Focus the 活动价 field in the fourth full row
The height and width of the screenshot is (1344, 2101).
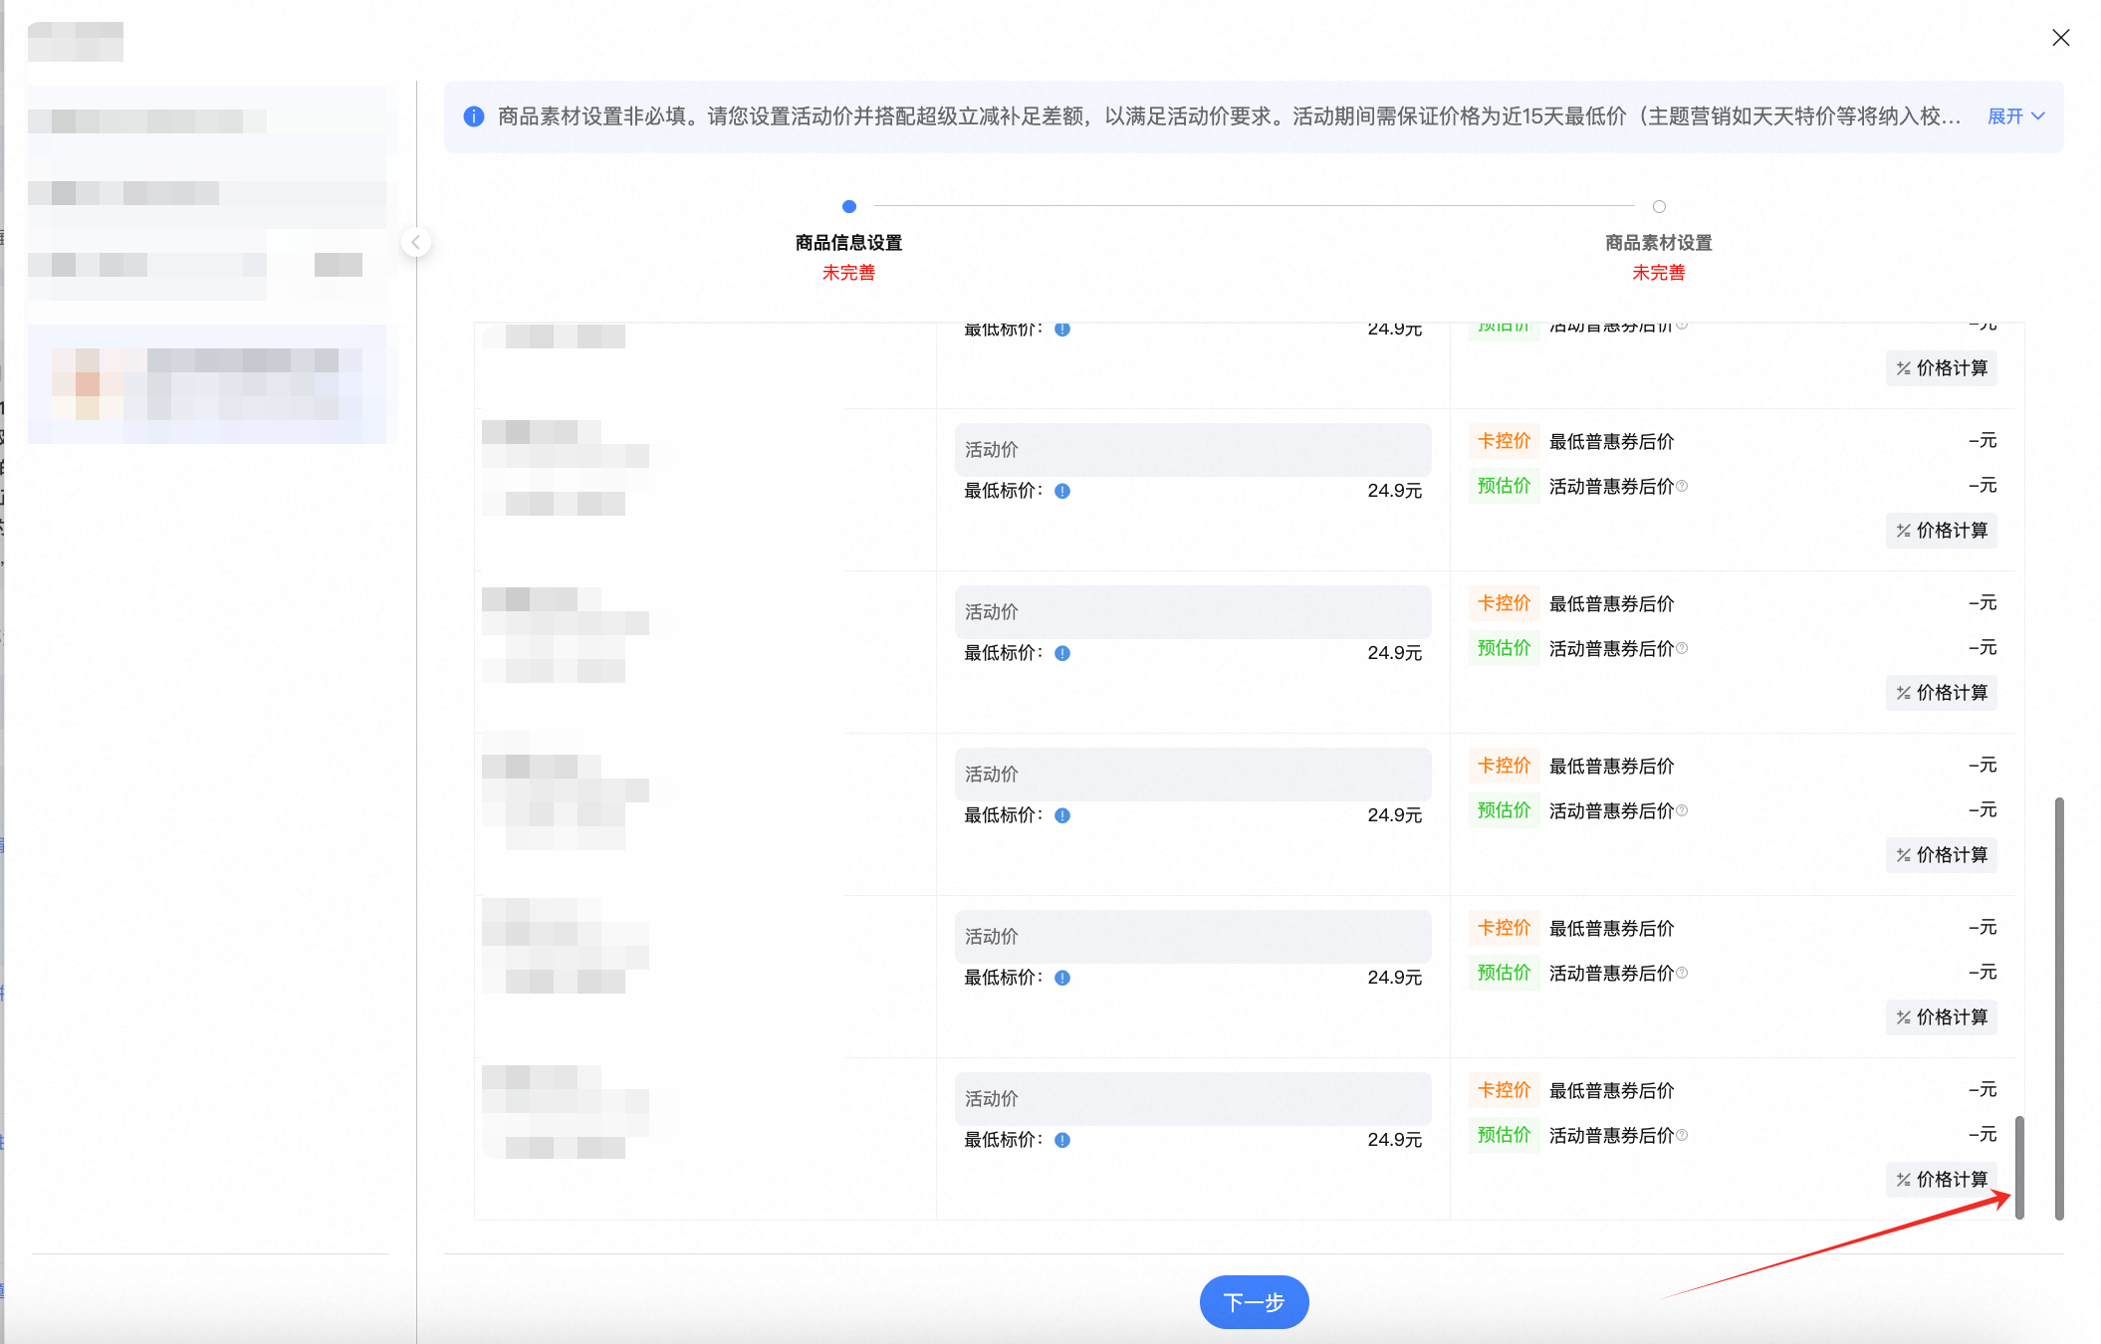coord(1193,937)
